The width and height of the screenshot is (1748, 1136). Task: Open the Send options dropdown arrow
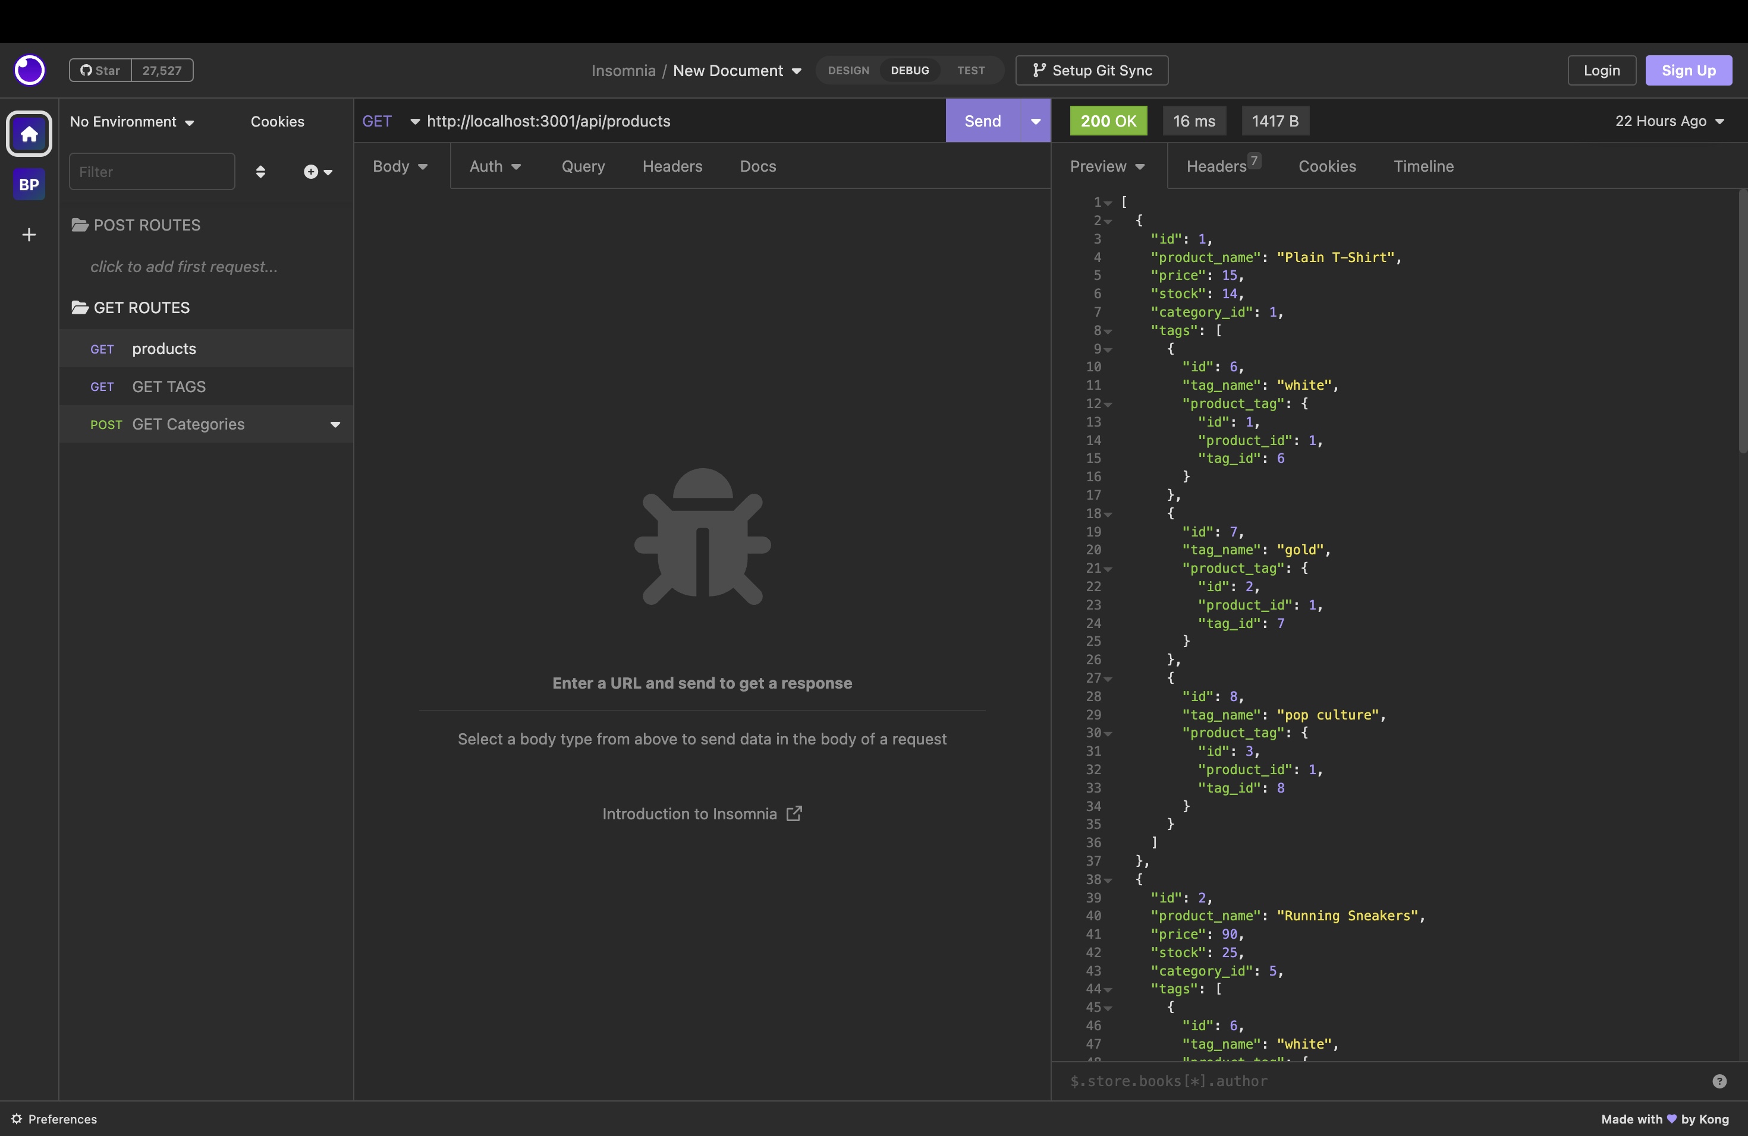tap(1036, 121)
